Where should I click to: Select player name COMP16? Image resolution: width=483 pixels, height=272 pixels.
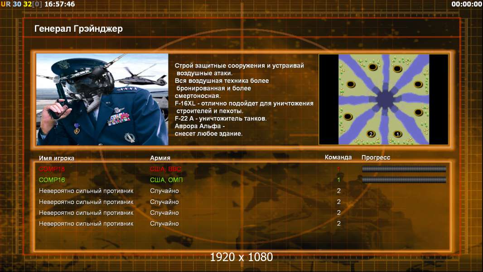coord(52,180)
